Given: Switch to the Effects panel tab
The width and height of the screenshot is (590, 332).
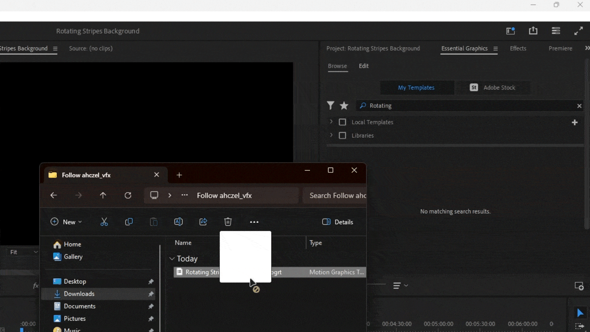Looking at the screenshot, I should (x=518, y=48).
